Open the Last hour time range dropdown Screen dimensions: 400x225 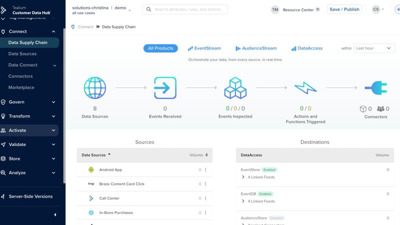(374, 48)
